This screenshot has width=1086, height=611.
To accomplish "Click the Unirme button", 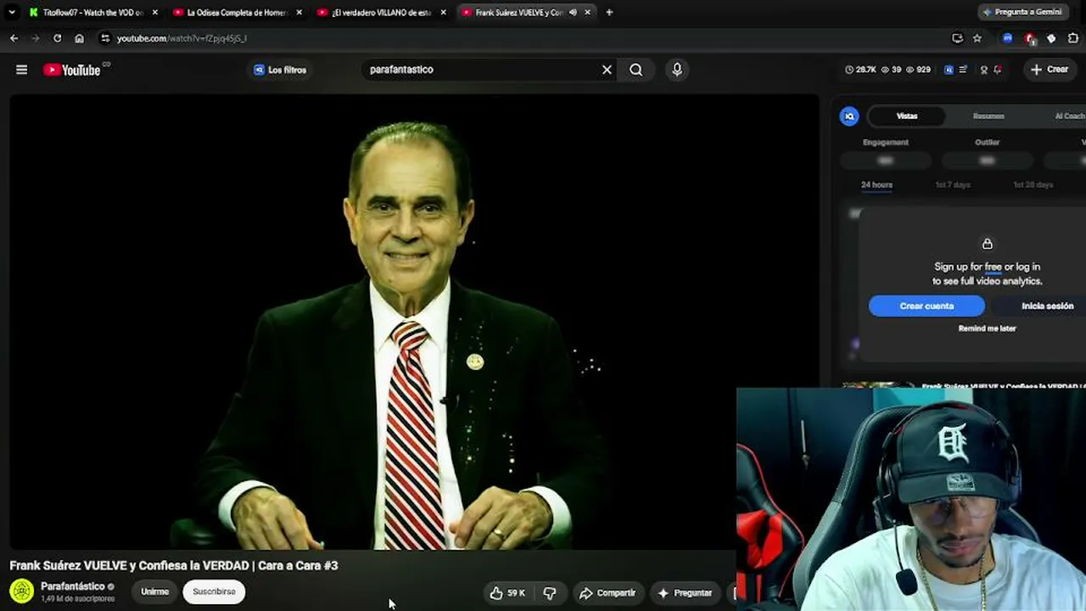I will pos(154,591).
